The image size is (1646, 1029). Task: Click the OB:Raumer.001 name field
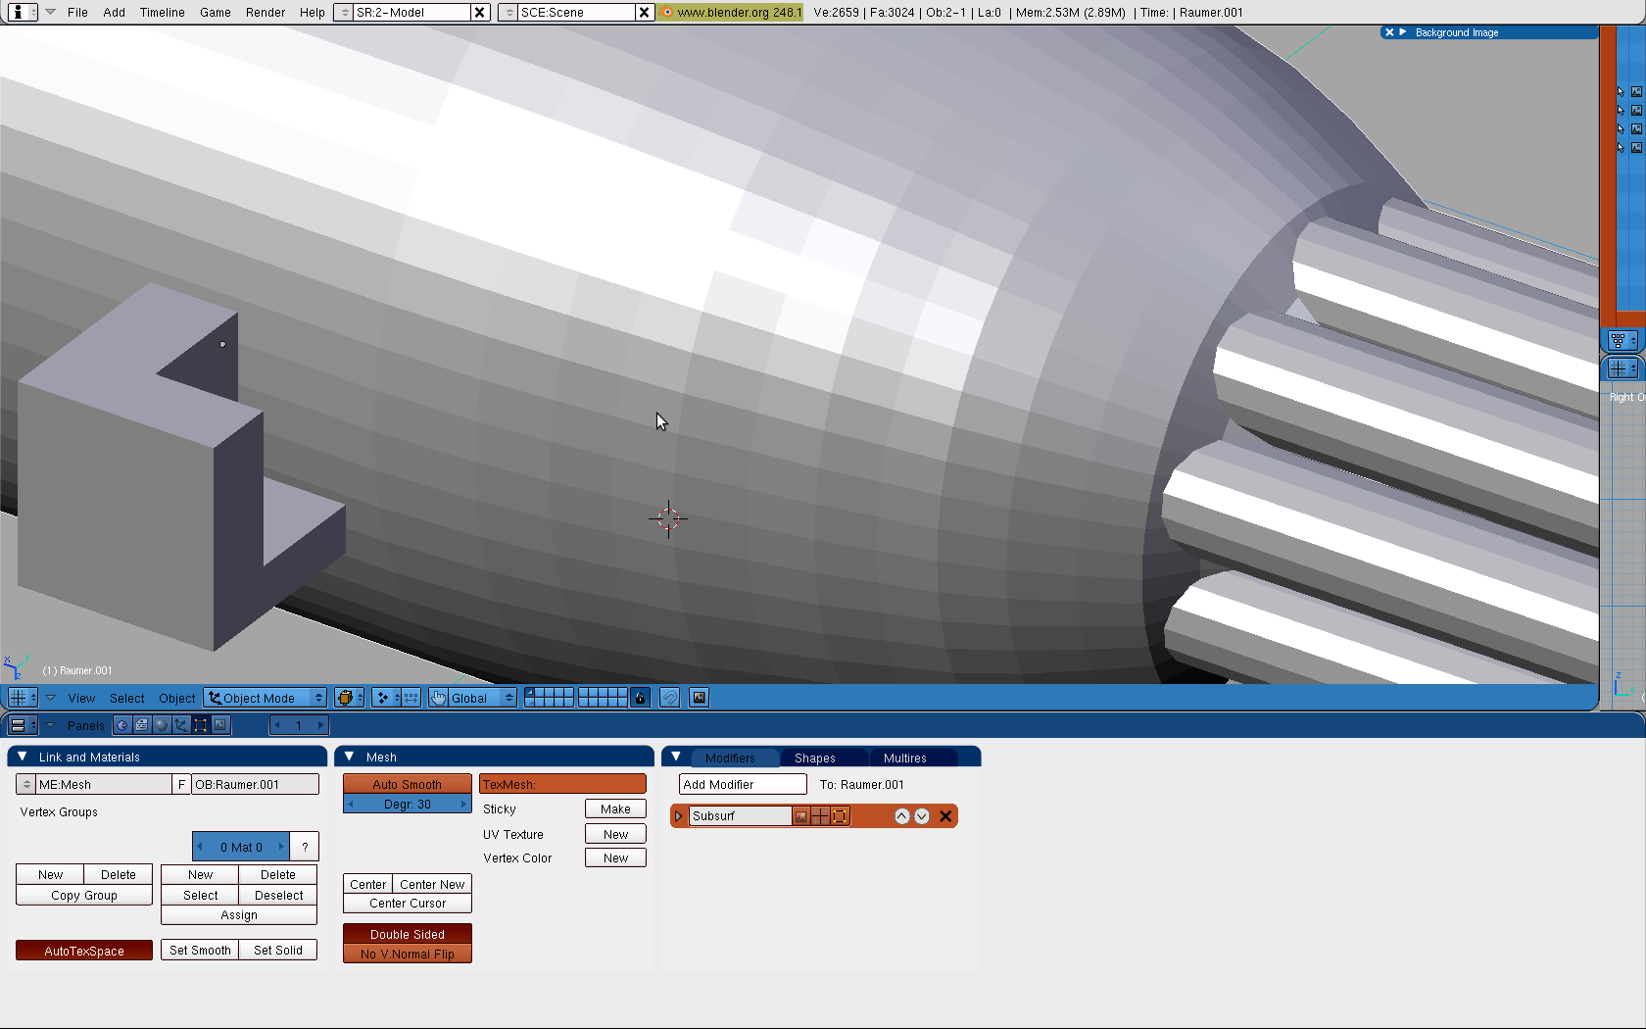pyautogui.click(x=255, y=784)
